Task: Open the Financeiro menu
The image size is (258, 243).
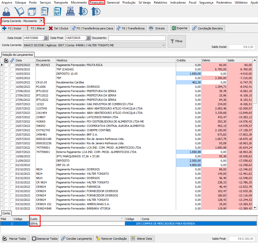Action: coord(97,3)
